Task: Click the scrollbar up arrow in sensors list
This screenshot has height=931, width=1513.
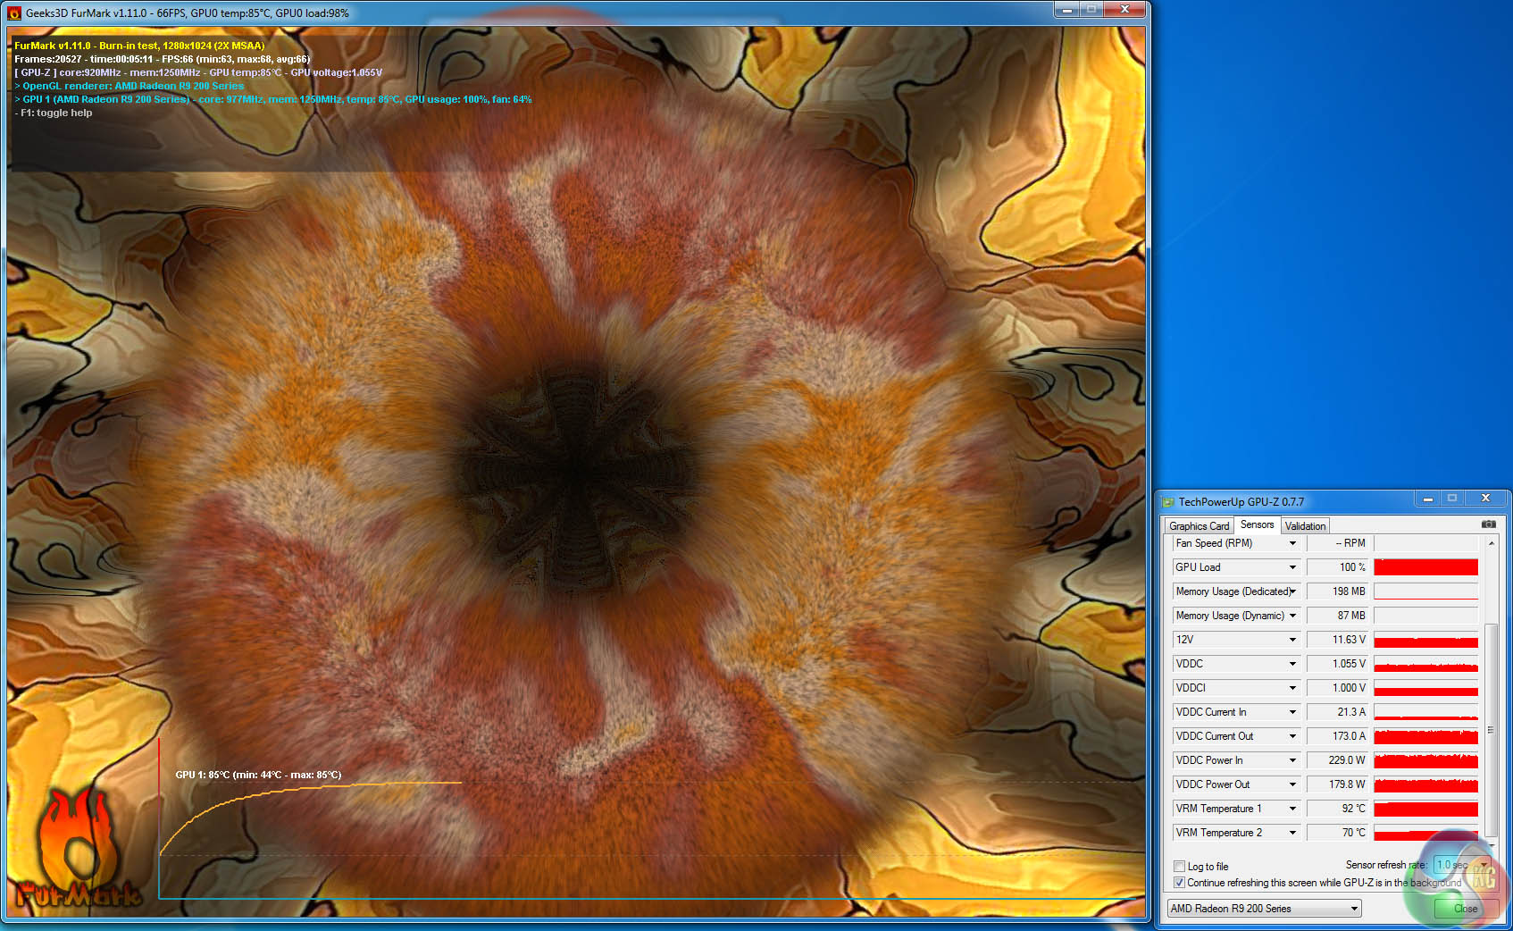Action: tap(1491, 543)
